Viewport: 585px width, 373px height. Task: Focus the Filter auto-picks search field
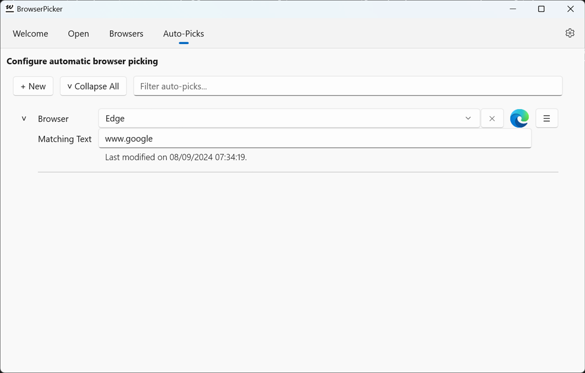tap(348, 86)
